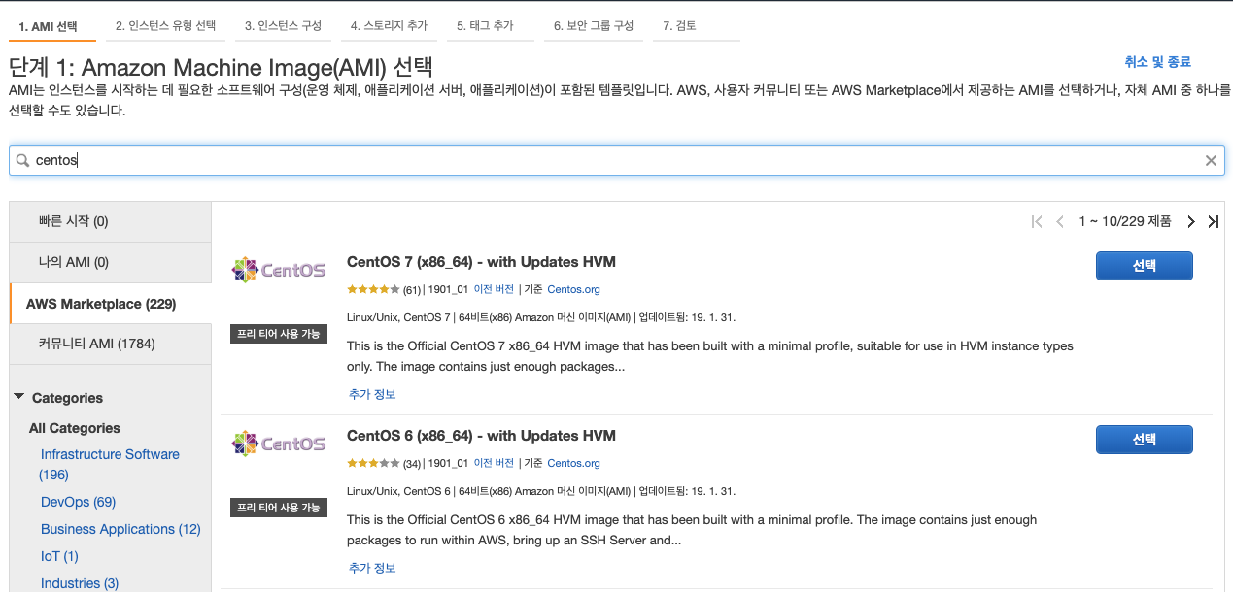This screenshot has height=592, width=1233.
Task: Click the 취소 및 종료 link
Action: click(x=1157, y=62)
